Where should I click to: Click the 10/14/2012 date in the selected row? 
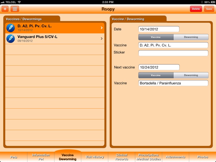(25, 30)
